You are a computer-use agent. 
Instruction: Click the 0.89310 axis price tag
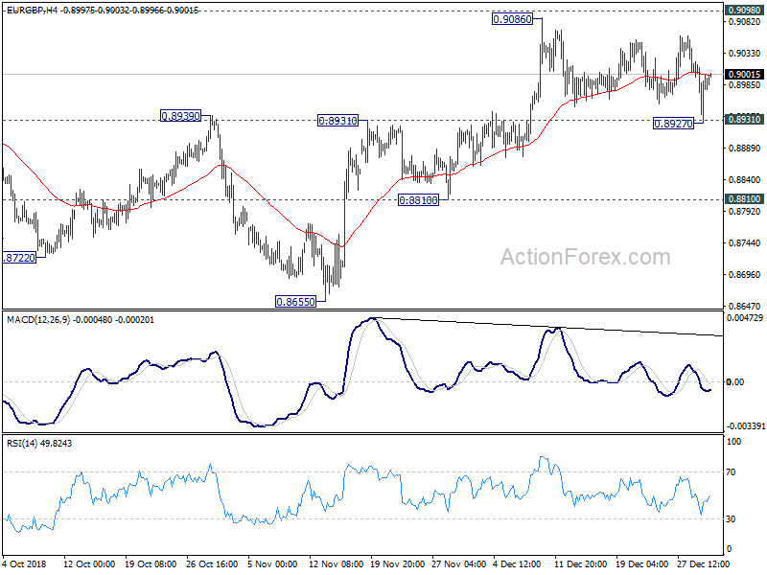coord(744,119)
